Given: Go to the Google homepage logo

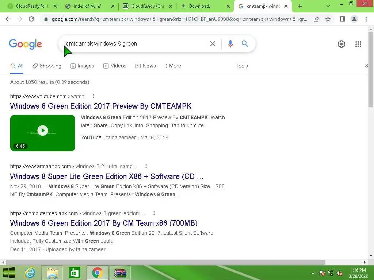Looking at the screenshot, I should click(x=26, y=44).
